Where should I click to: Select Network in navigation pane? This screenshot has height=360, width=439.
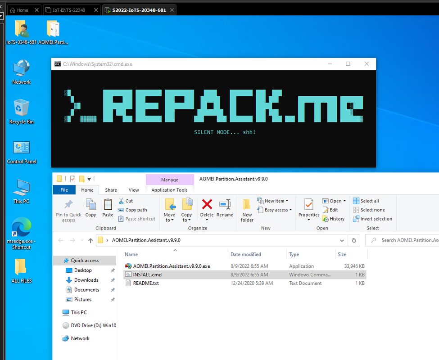tap(80, 338)
